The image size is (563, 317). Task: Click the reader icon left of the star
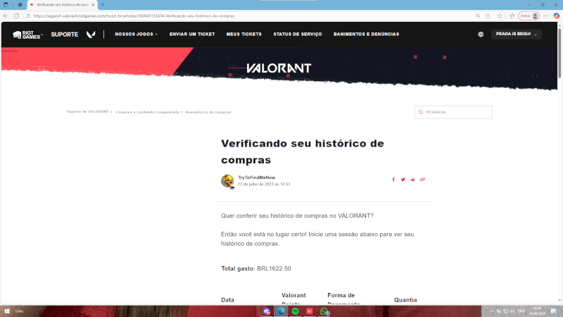(488, 15)
